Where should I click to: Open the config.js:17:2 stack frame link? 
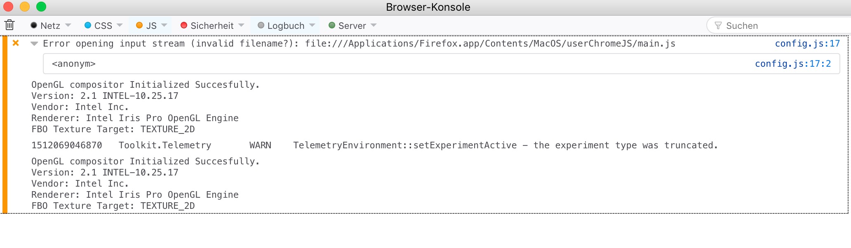pos(792,64)
